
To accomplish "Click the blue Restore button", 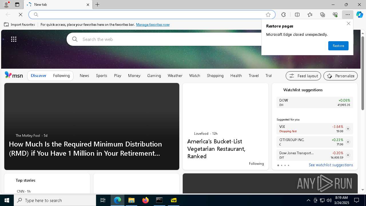I will (x=338, y=46).
